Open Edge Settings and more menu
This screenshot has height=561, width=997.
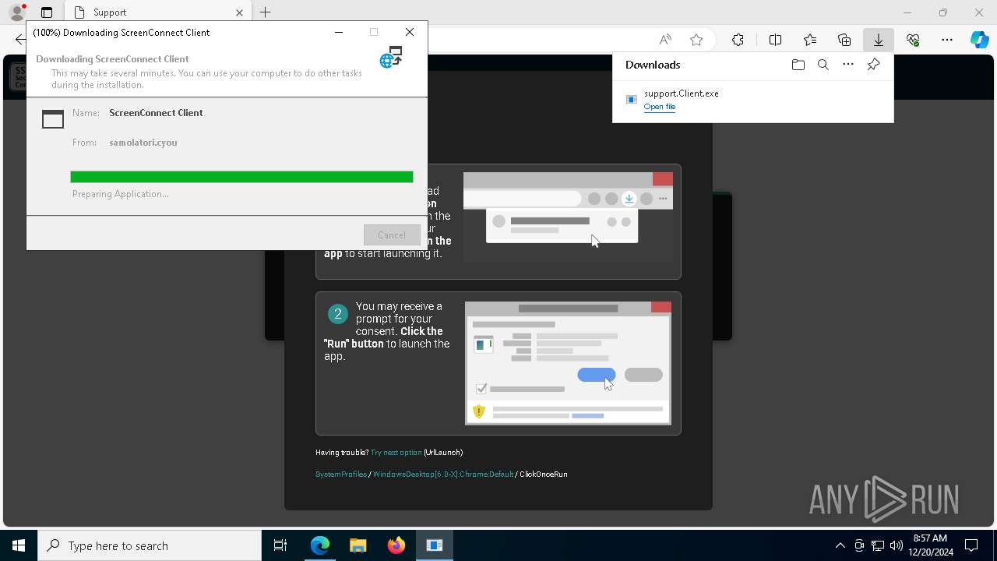coord(947,40)
